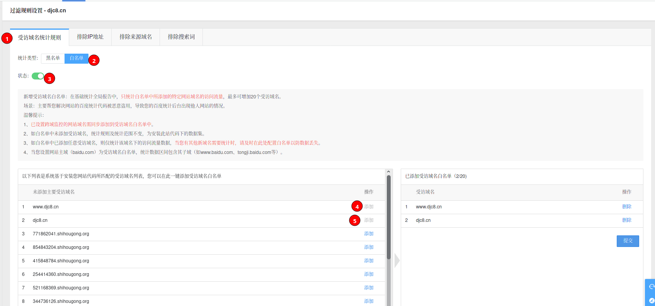Add 415848784.shihougong.org to the whitelist

(369, 261)
